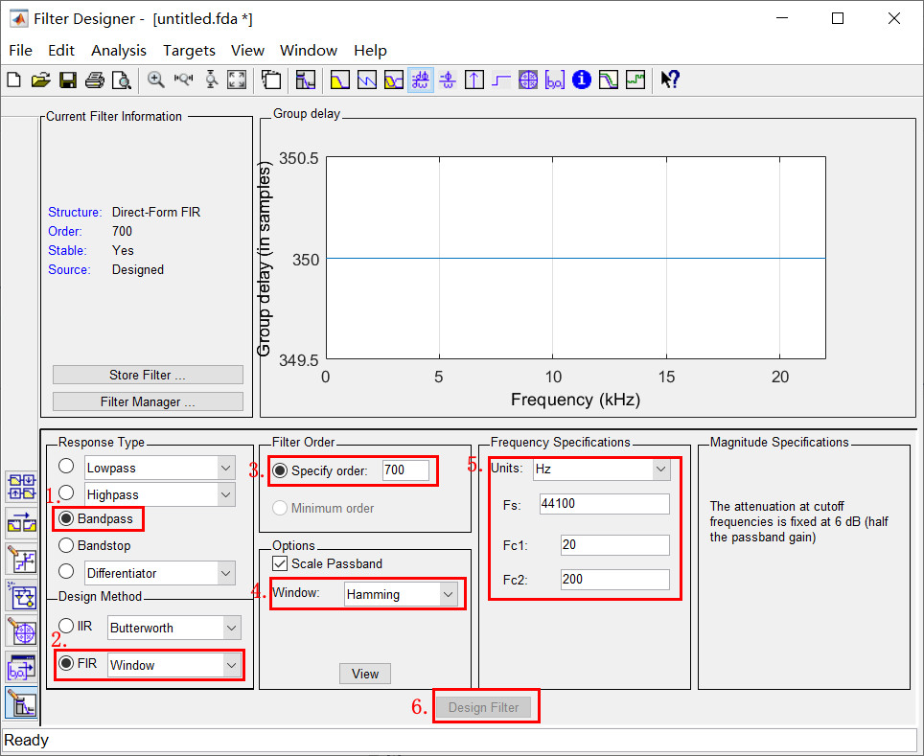The width and height of the screenshot is (924, 756).
Task: Show the Magnitude Response plot
Action: coord(340,80)
